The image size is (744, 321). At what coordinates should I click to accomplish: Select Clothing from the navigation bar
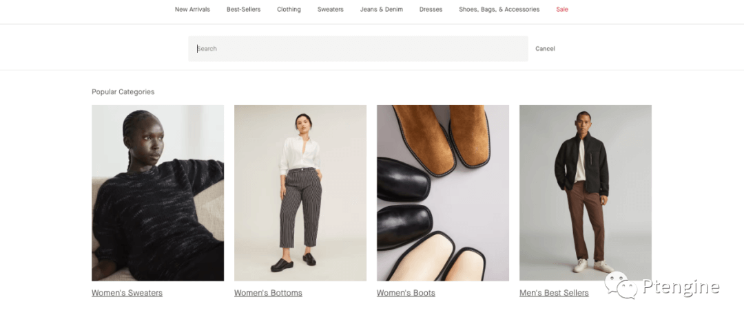[289, 10]
